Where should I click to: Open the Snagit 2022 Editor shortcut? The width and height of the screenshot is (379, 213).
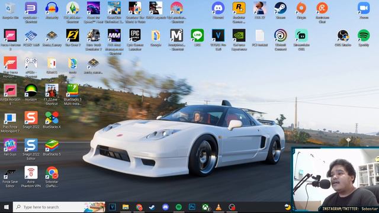31,149
